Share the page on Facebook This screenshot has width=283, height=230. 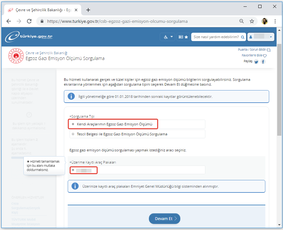263,62
